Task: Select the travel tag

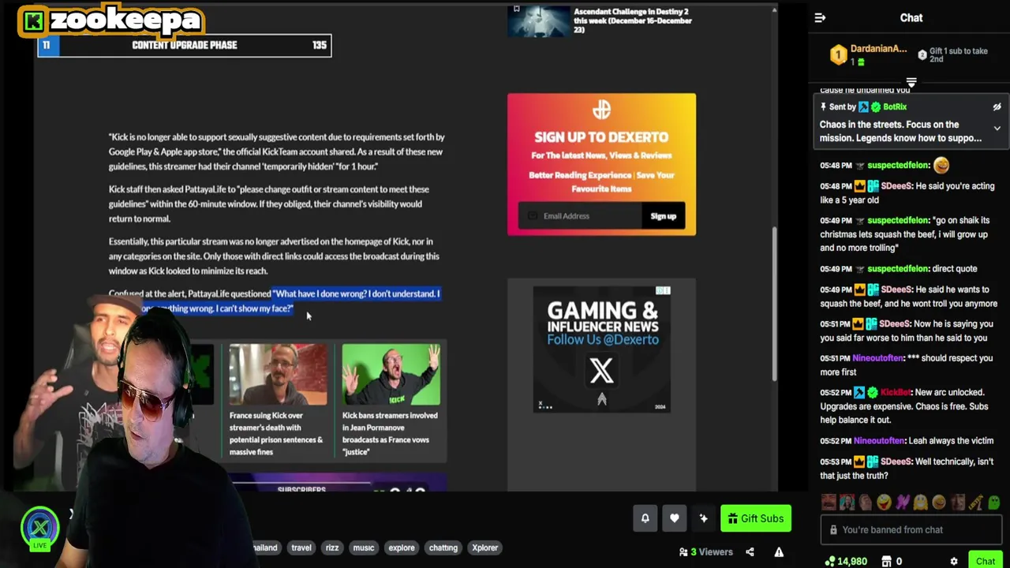Action: 301,547
